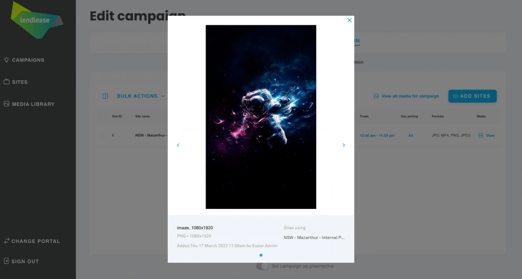Click the image icon next to View link
The image size is (522, 279).
[x=481, y=135]
